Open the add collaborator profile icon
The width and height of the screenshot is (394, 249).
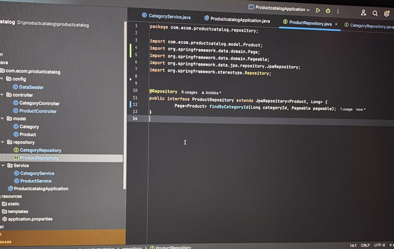363,13
